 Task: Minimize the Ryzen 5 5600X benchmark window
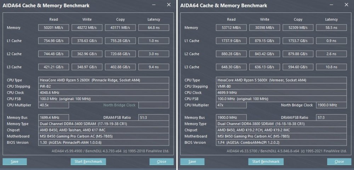[331, 5]
